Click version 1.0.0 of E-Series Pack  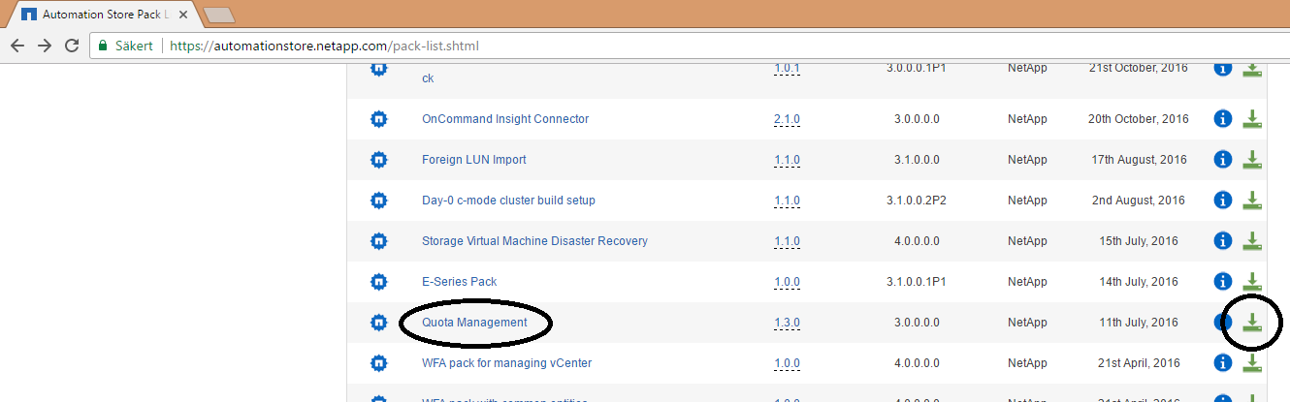tap(787, 282)
